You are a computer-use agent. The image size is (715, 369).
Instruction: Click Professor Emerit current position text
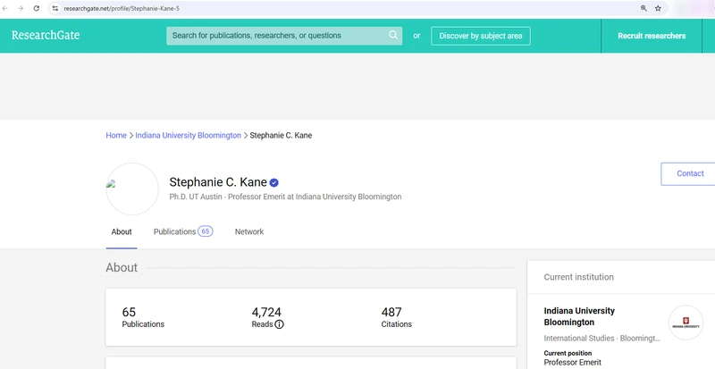pyautogui.click(x=573, y=363)
